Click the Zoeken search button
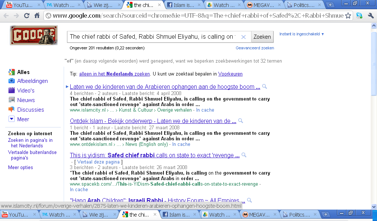The width and height of the screenshot is (377, 221). (262, 37)
